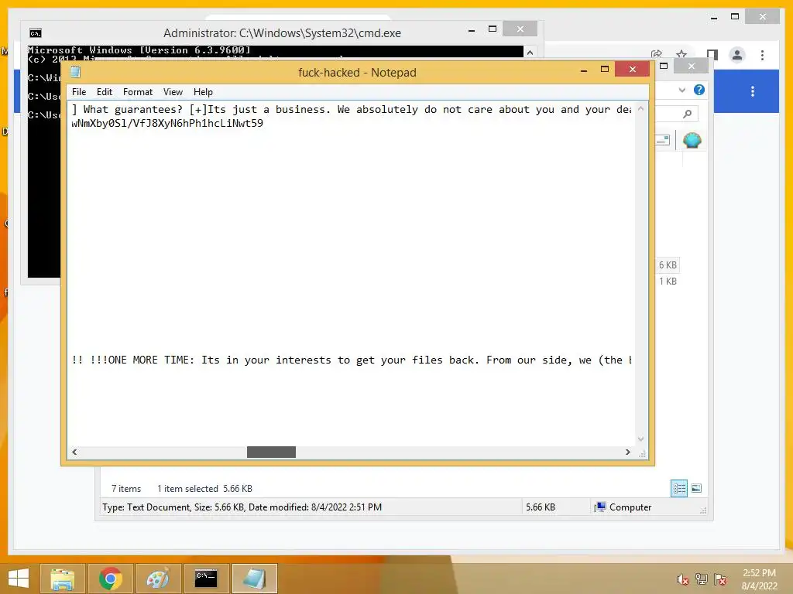The image size is (793, 594).
Task: Click the network tray icon
Action: [x=702, y=579]
